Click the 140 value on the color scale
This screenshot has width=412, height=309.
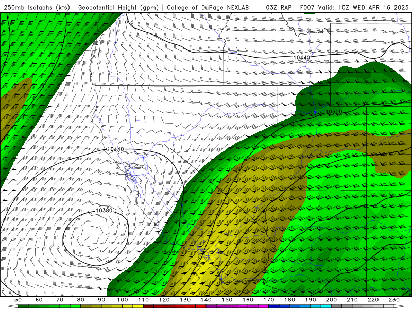point(206,300)
